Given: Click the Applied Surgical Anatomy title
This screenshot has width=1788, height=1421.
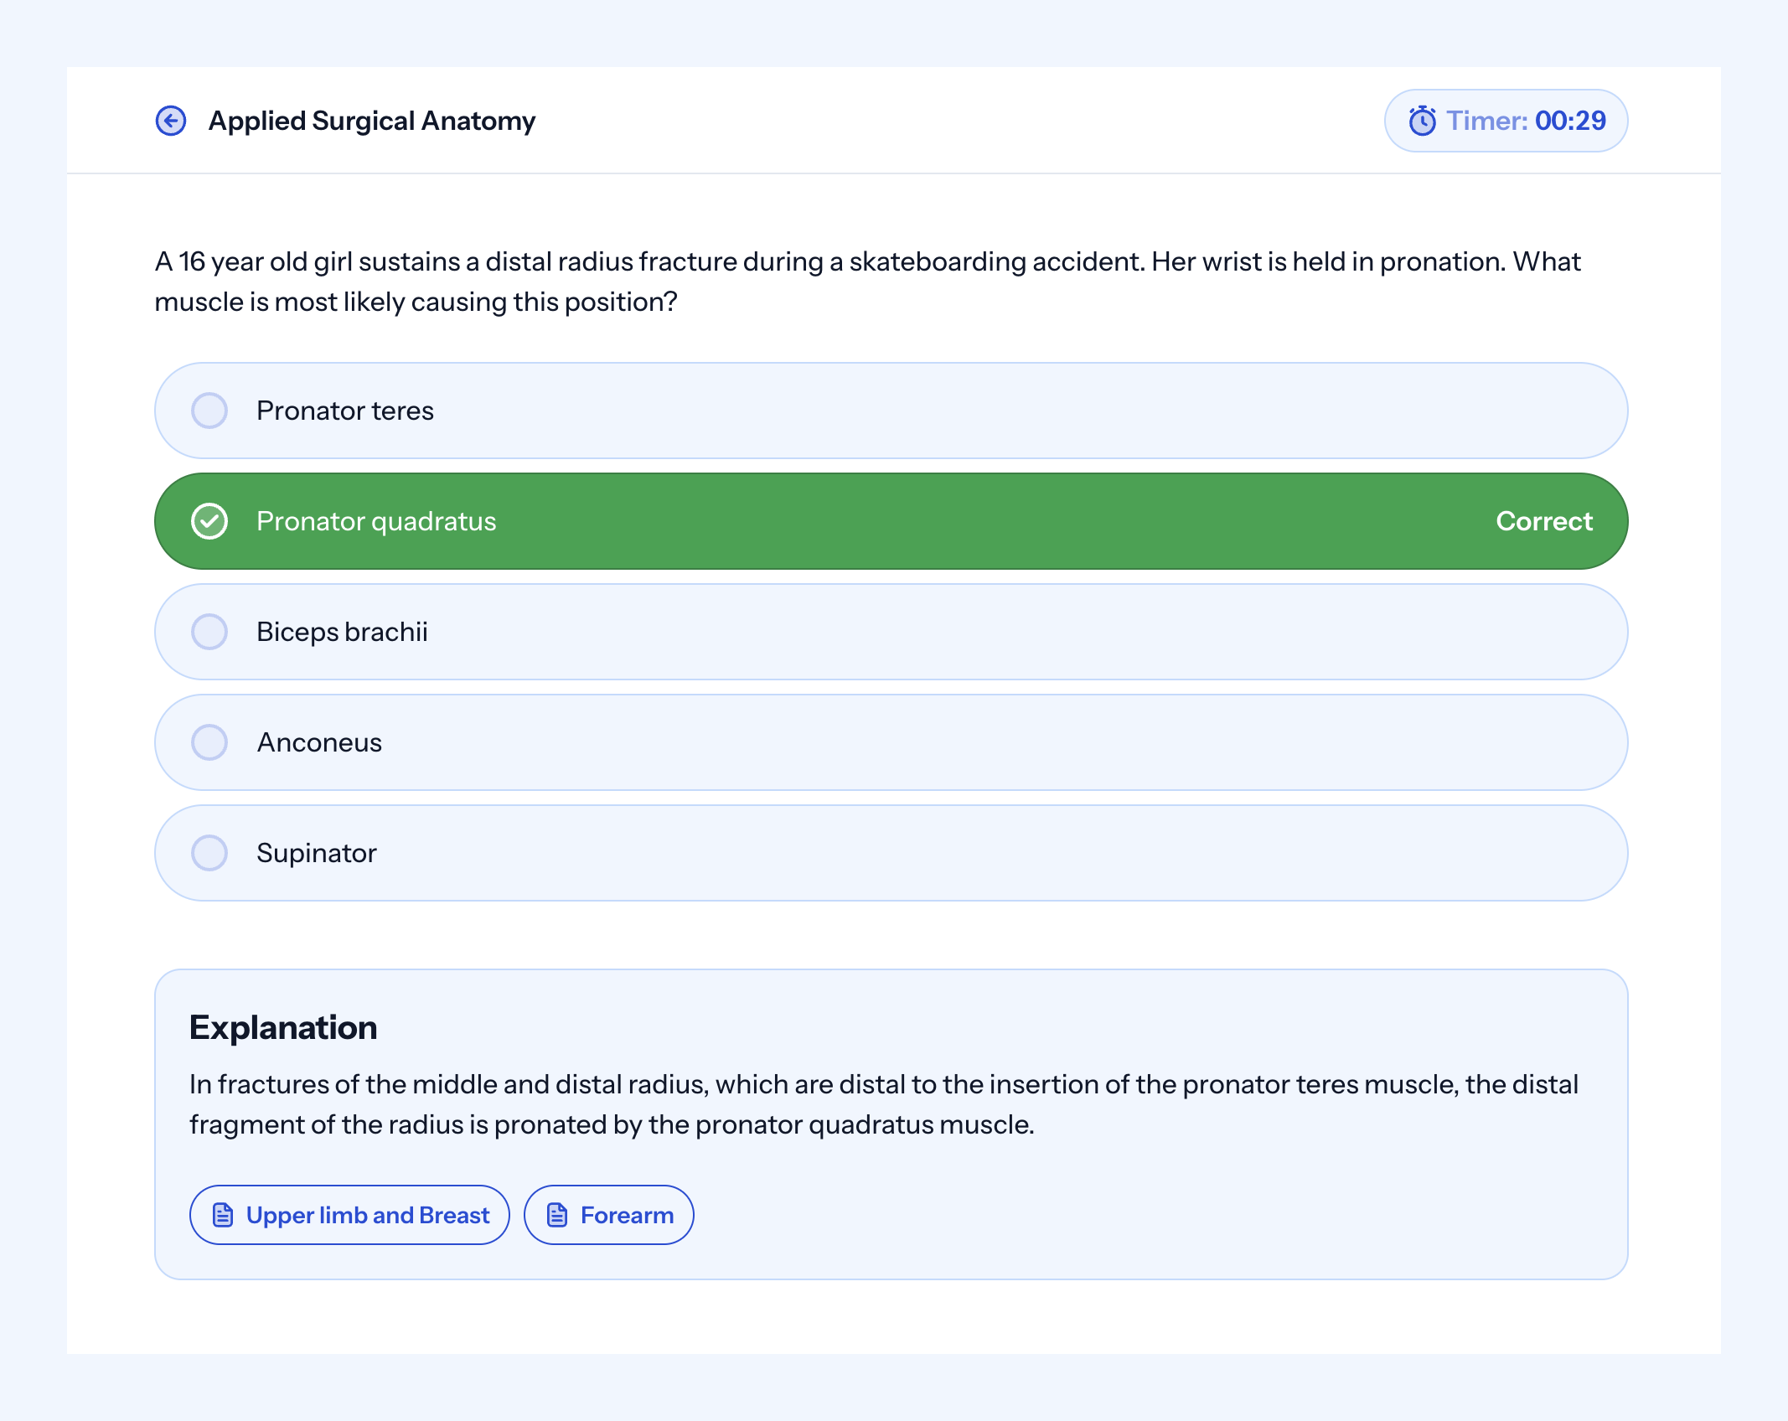Looking at the screenshot, I should click(x=372, y=121).
